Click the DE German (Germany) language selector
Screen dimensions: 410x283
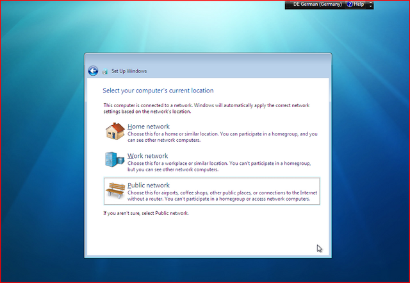pos(318,4)
